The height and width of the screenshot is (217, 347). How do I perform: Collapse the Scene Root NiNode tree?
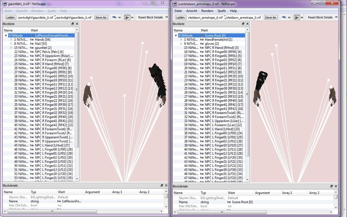(x=176, y=36)
